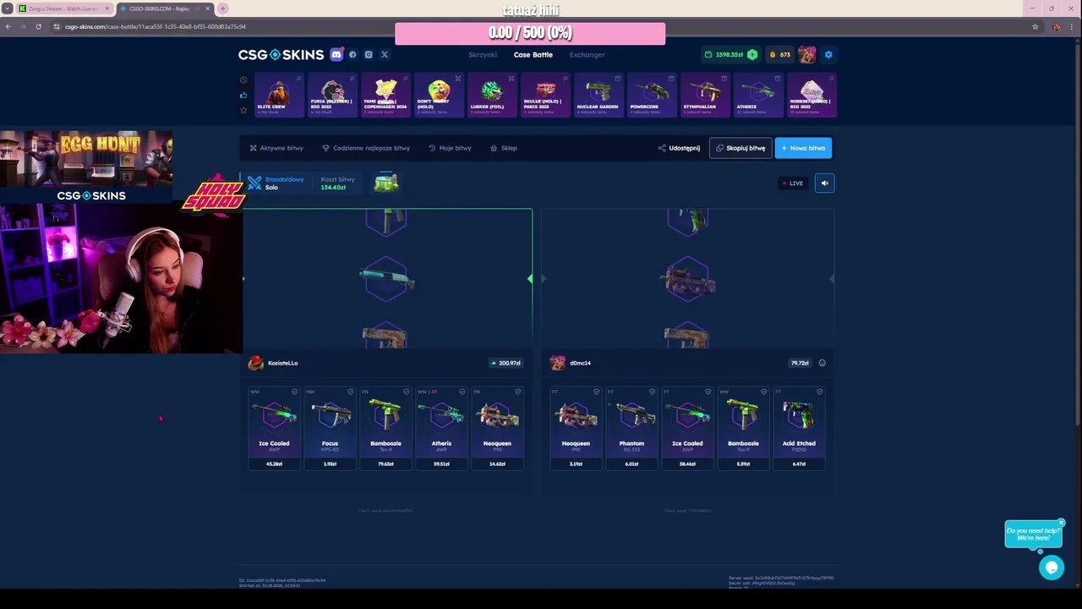1082x609 pixels.
Task: Click the 0.00 / 500 progress bar
Action: (530, 33)
